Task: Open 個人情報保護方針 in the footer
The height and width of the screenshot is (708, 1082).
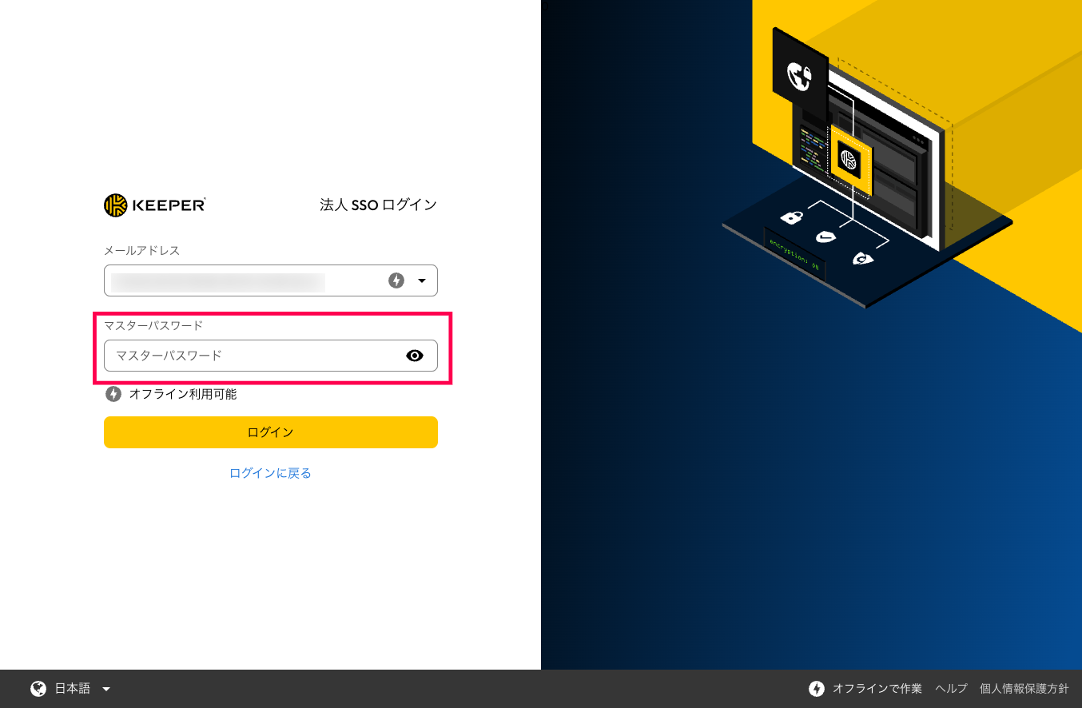Action: tap(1024, 689)
